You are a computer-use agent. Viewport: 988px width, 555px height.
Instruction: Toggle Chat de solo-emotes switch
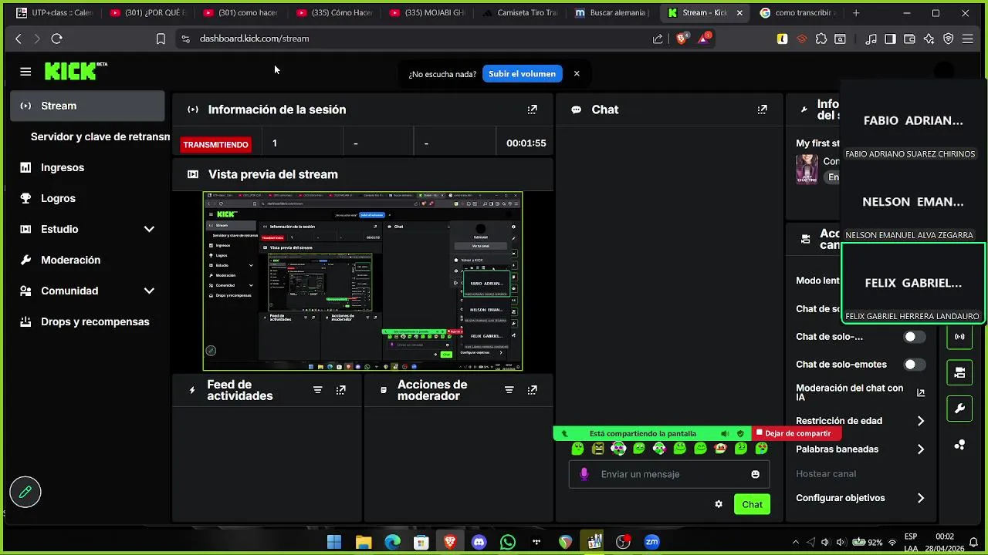[x=915, y=365]
